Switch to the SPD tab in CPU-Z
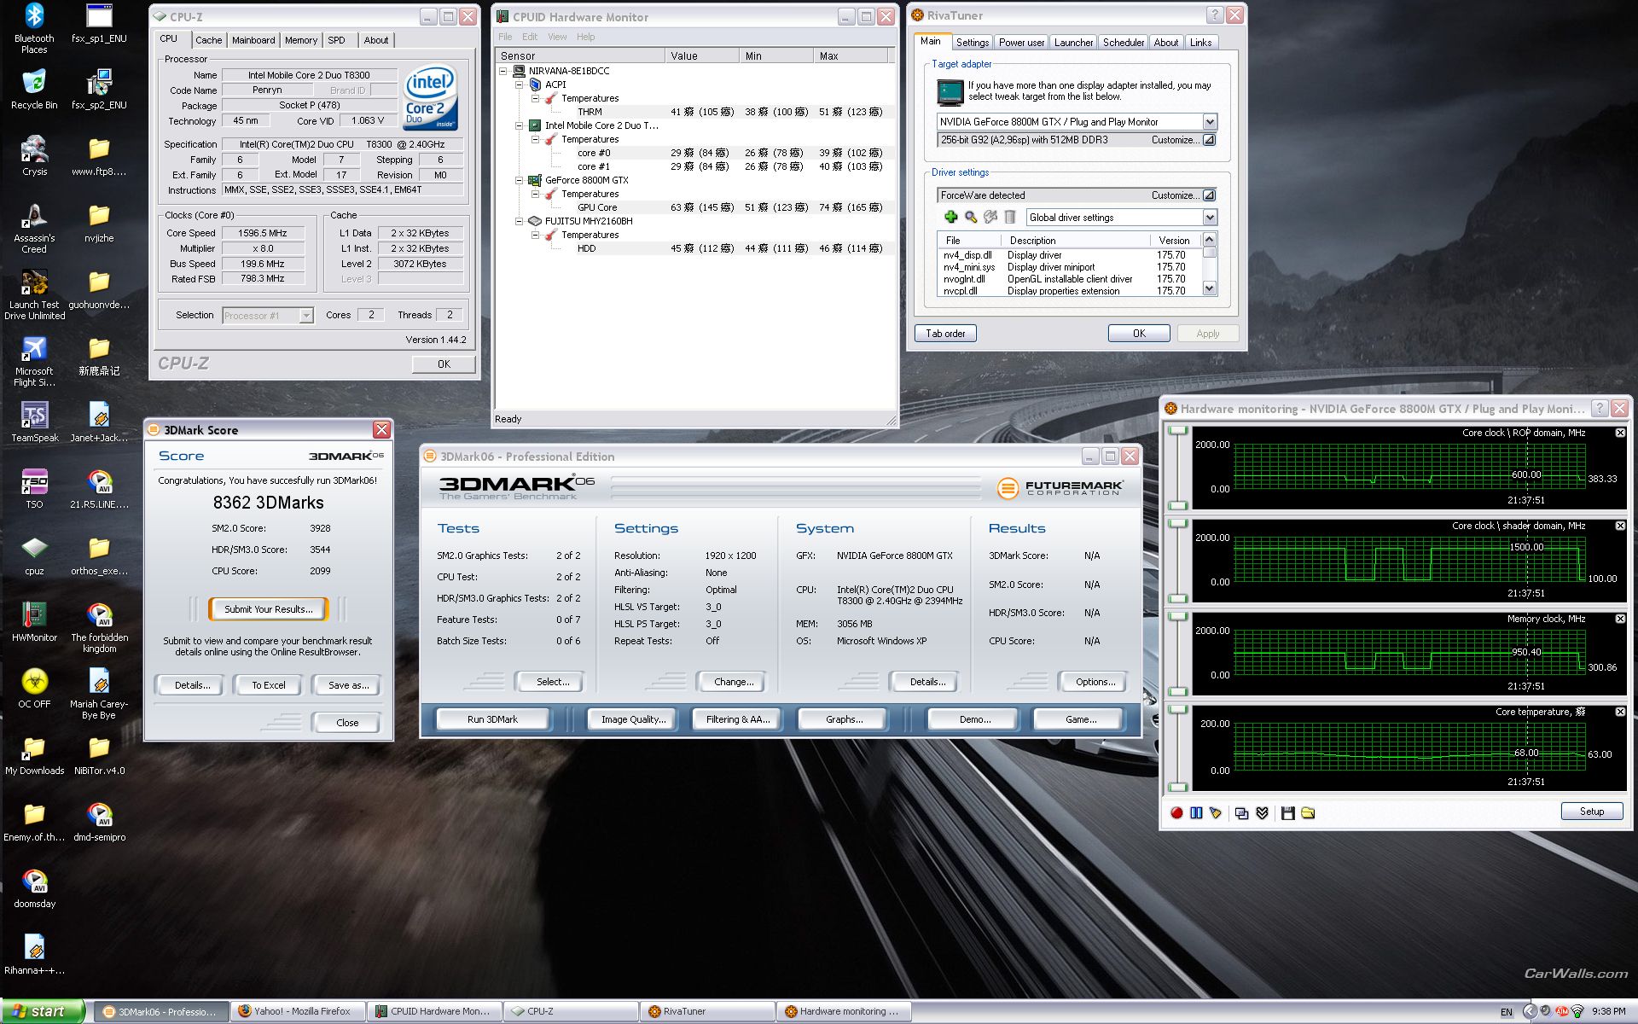This screenshot has height=1024, width=1638. coord(336,40)
